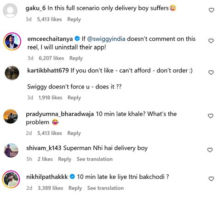See translation for nikhilpathakkk's comment
The height and width of the screenshot is (199, 218).
click(x=105, y=188)
